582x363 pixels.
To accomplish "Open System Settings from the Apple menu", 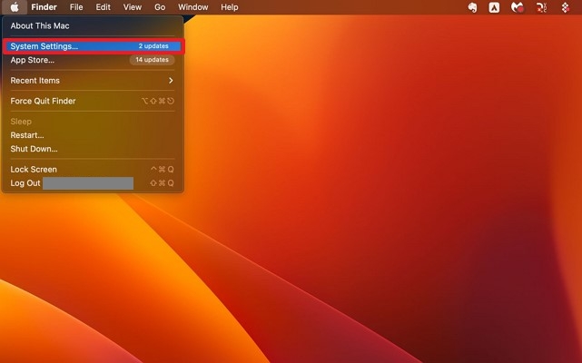I will click(44, 45).
